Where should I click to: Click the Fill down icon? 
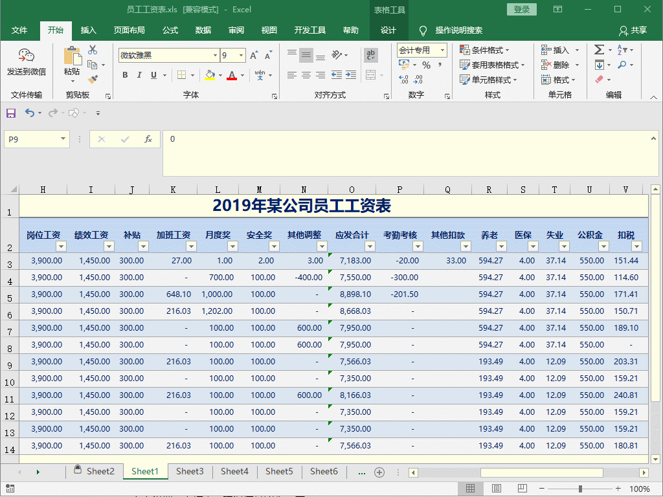tap(599, 65)
